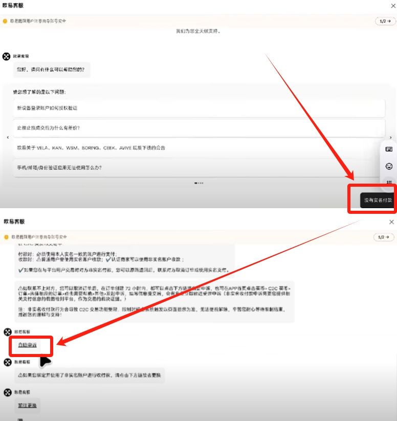The image size is (397, 421).
Task: Close the lower 欧易客服 chat window
Action: [x=391, y=222]
